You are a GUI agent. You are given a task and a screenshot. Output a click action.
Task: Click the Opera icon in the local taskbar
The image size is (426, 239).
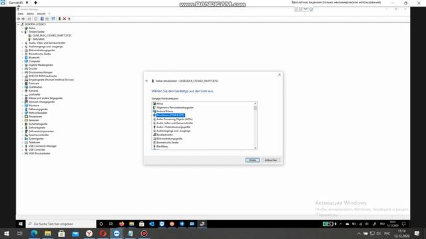103,233
